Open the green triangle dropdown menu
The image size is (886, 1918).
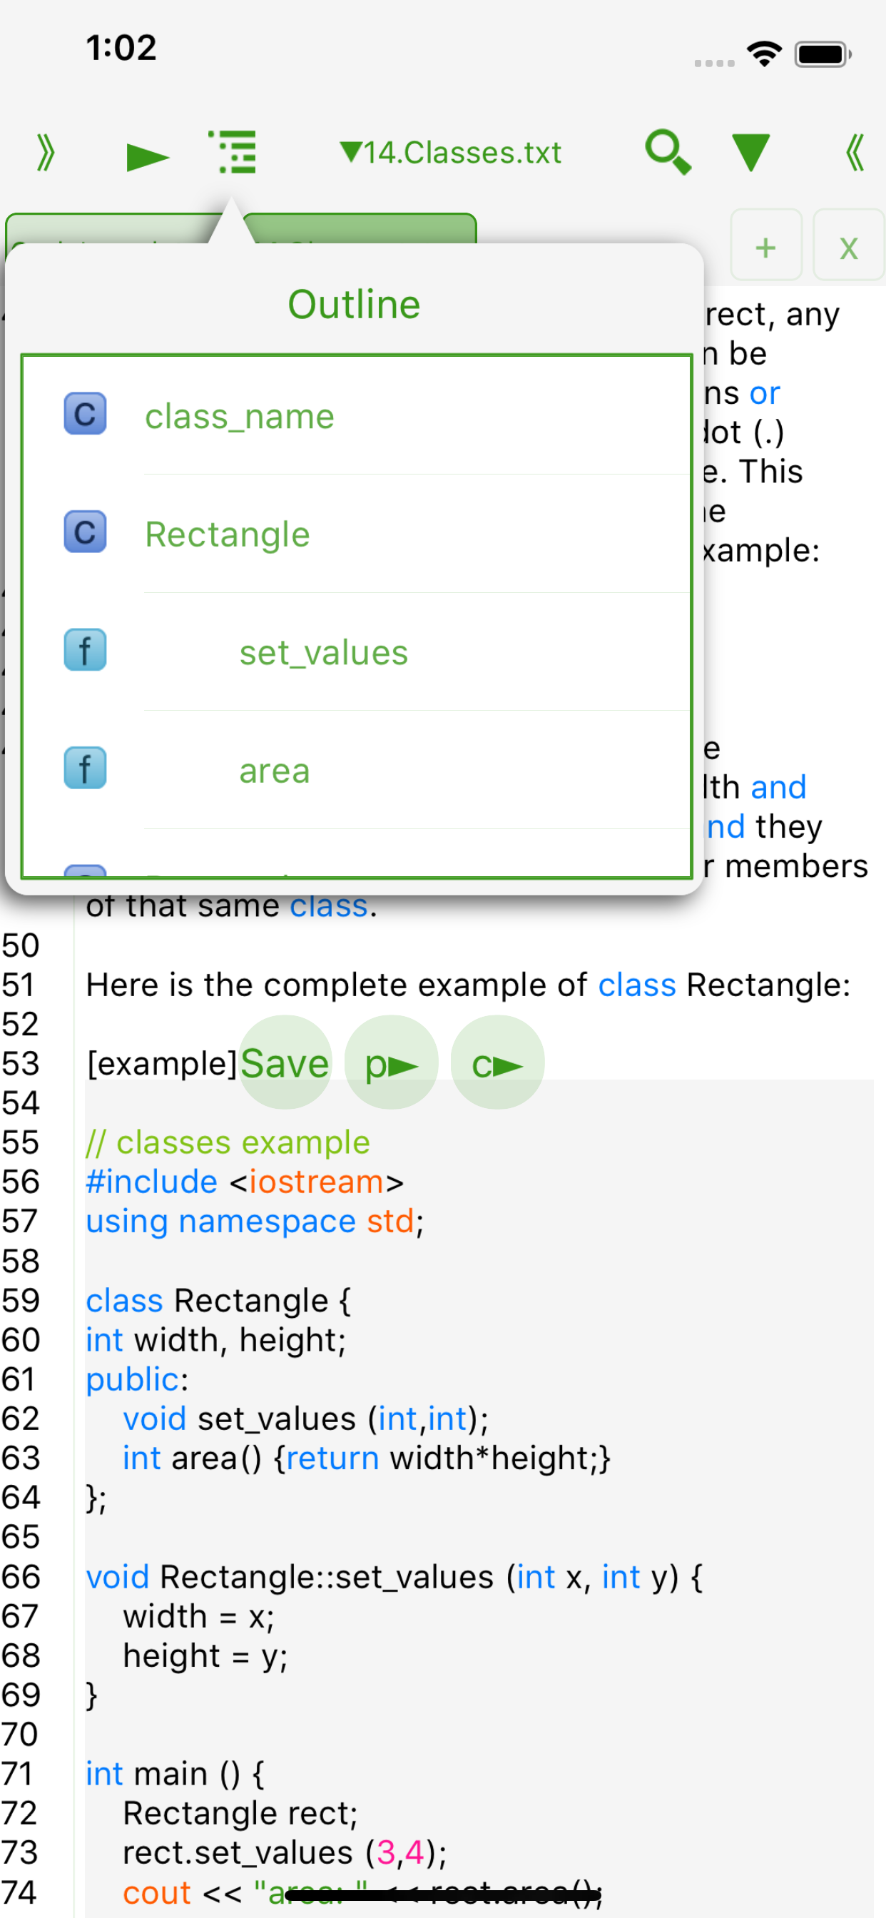pyautogui.click(x=750, y=153)
